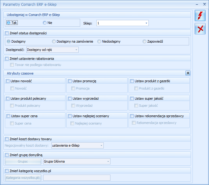Toggle Produkt polecany checkbox
The image size is (209, 185).
pos(12,106)
